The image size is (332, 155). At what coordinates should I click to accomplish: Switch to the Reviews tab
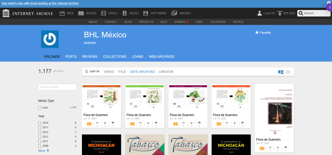click(x=90, y=57)
